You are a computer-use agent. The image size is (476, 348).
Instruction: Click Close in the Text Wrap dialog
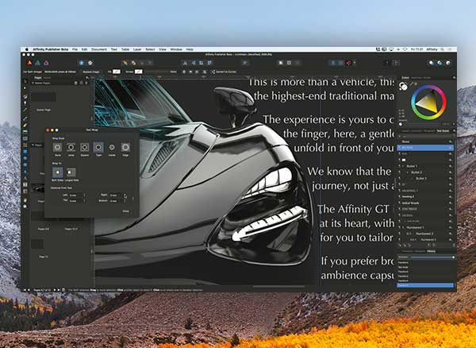pyautogui.click(x=125, y=211)
